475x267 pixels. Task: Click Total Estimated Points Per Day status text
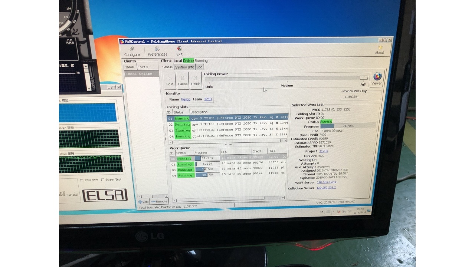pyautogui.click(x=168, y=207)
